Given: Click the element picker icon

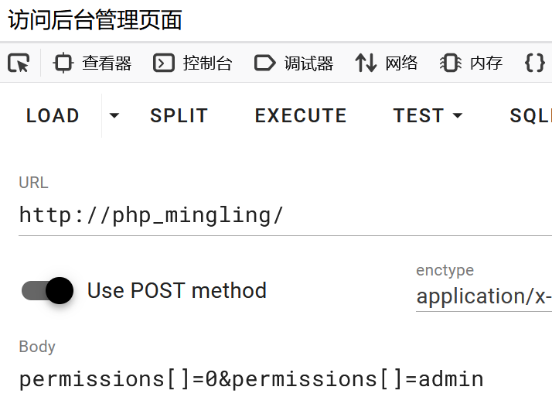Looking at the screenshot, I should click(x=19, y=63).
